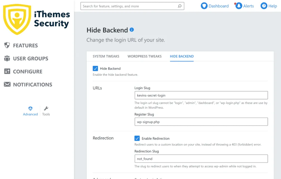Open Help via the question mark icon
281x179 pixels.
click(264, 6)
